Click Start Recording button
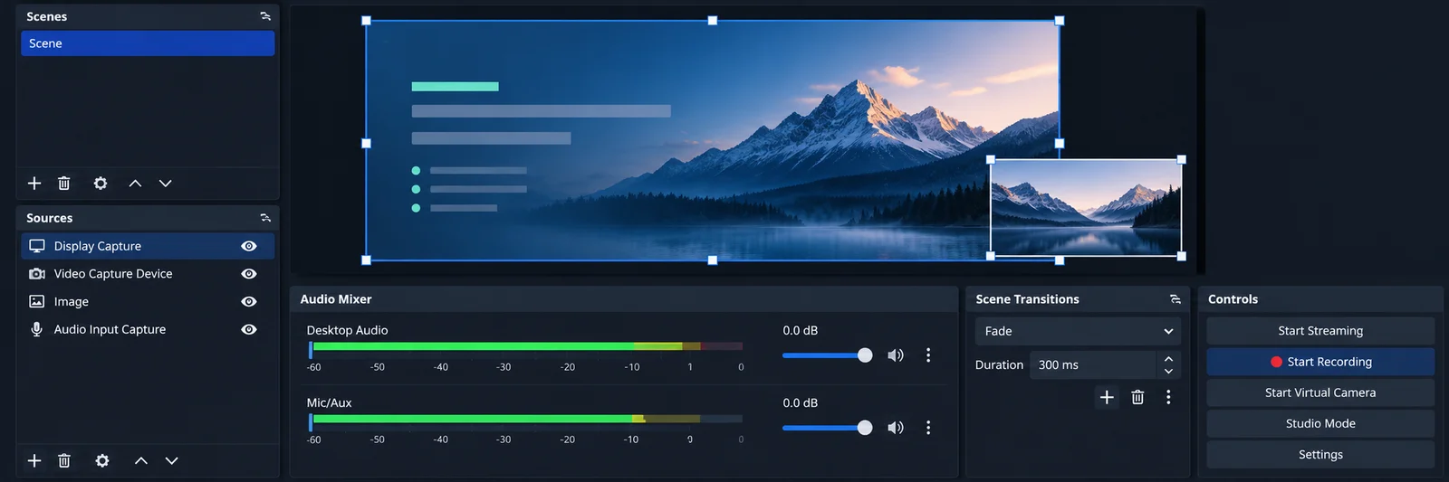 tap(1320, 362)
